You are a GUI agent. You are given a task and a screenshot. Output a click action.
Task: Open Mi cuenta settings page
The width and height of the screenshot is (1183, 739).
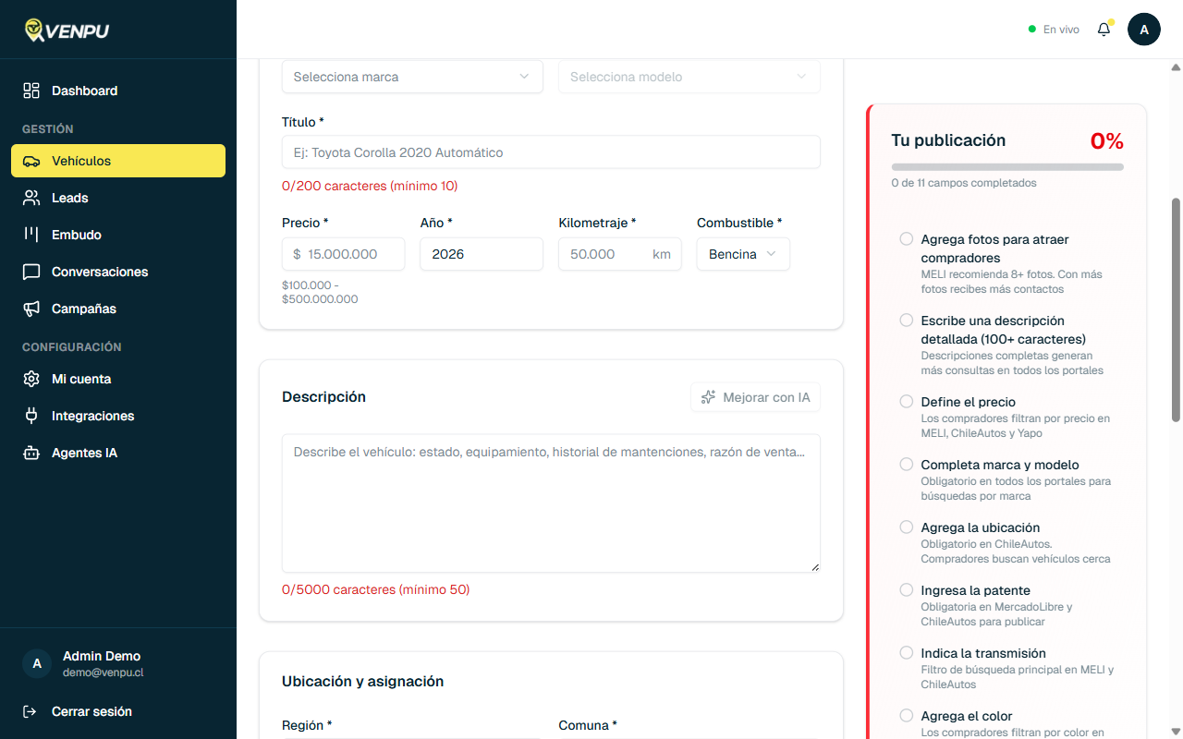(81, 379)
